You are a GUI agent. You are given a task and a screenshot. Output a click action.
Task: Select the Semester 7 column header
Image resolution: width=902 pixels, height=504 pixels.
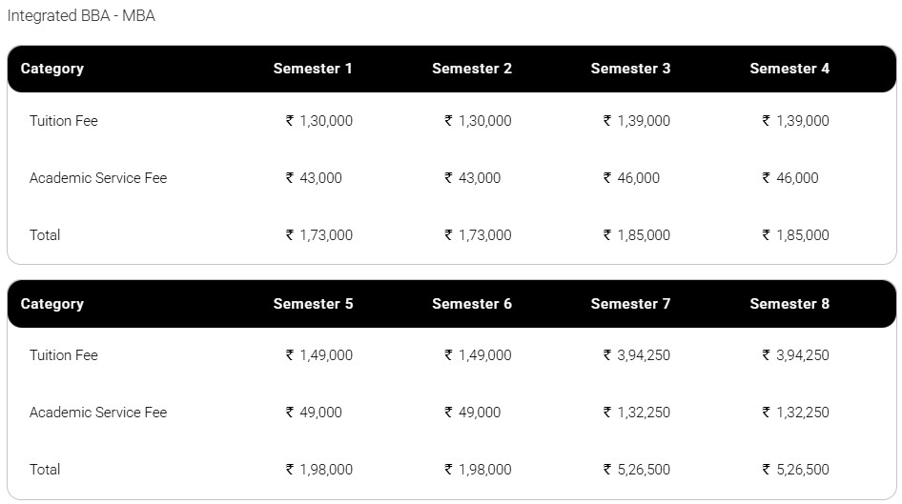[630, 304]
